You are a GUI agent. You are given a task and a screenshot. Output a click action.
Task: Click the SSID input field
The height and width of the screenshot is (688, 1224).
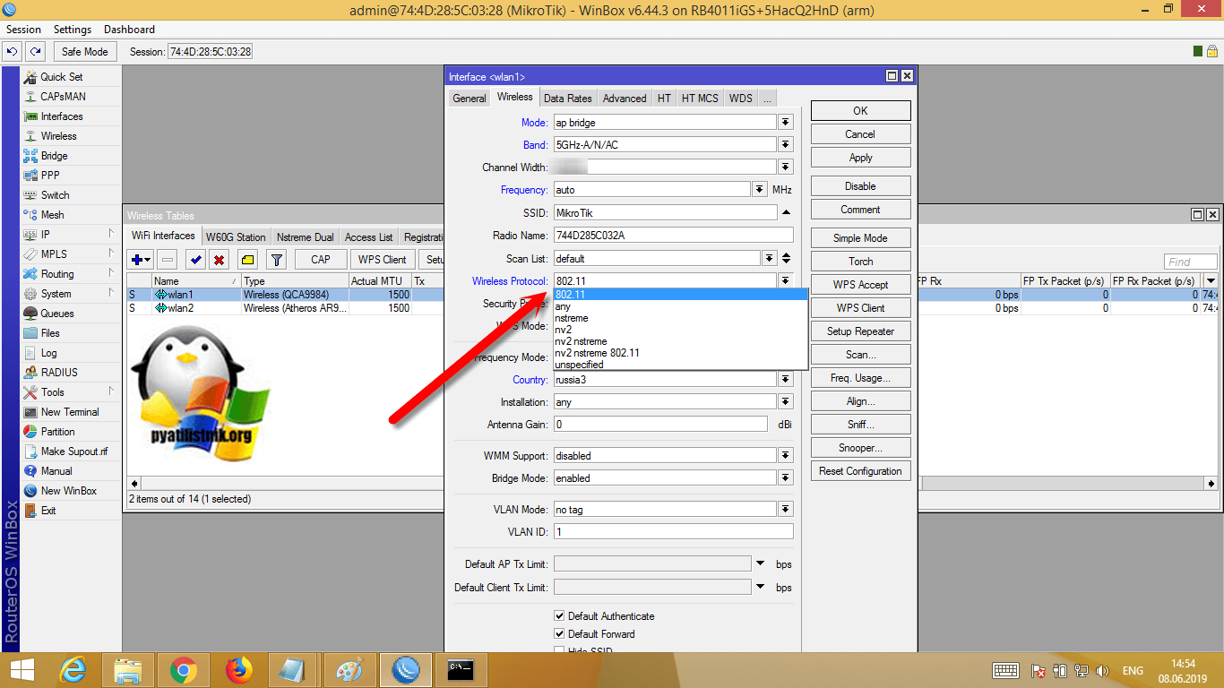click(x=664, y=213)
